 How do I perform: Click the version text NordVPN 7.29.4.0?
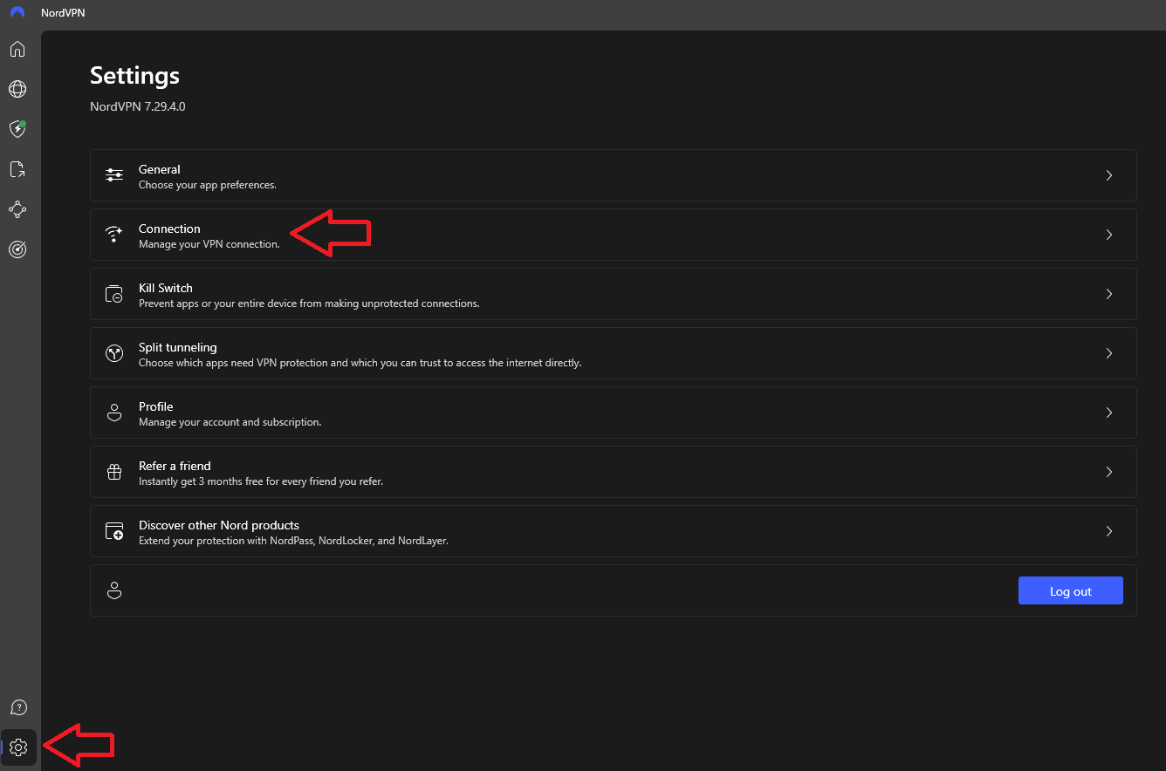[138, 106]
